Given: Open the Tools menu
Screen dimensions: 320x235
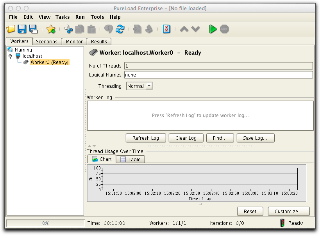Looking at the screenshot, I should (x=97, y=17).
